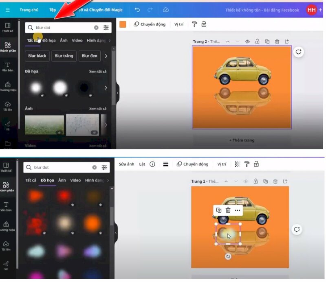Open the three-dot menu above the selected element
This screenshot has height=282, width=326.
click(x=238, y=210)
